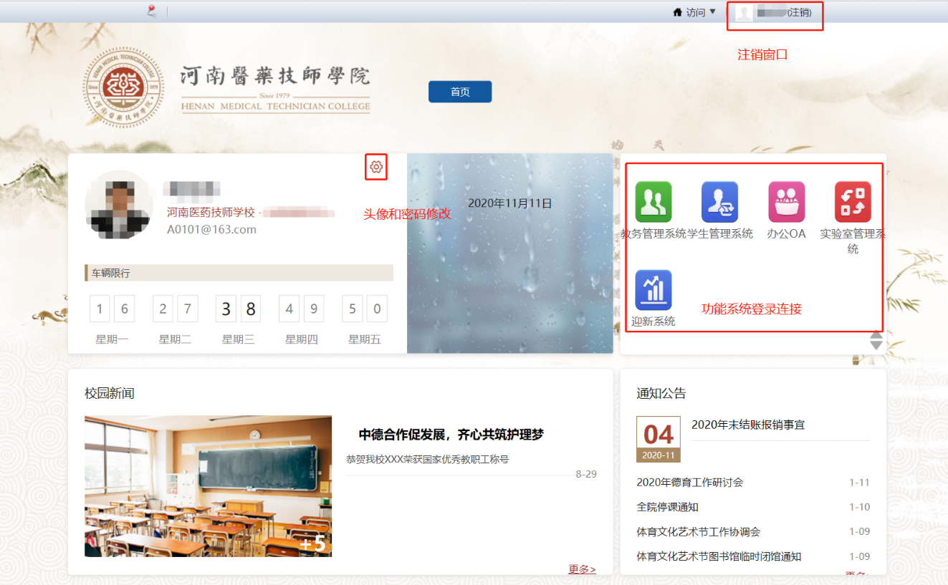The width and height of the screenshot is (948, 585).
Task: Click the news subtitle 恭贺我校XXX荣获国家优秀教职工称号
Action: point(427,459)
